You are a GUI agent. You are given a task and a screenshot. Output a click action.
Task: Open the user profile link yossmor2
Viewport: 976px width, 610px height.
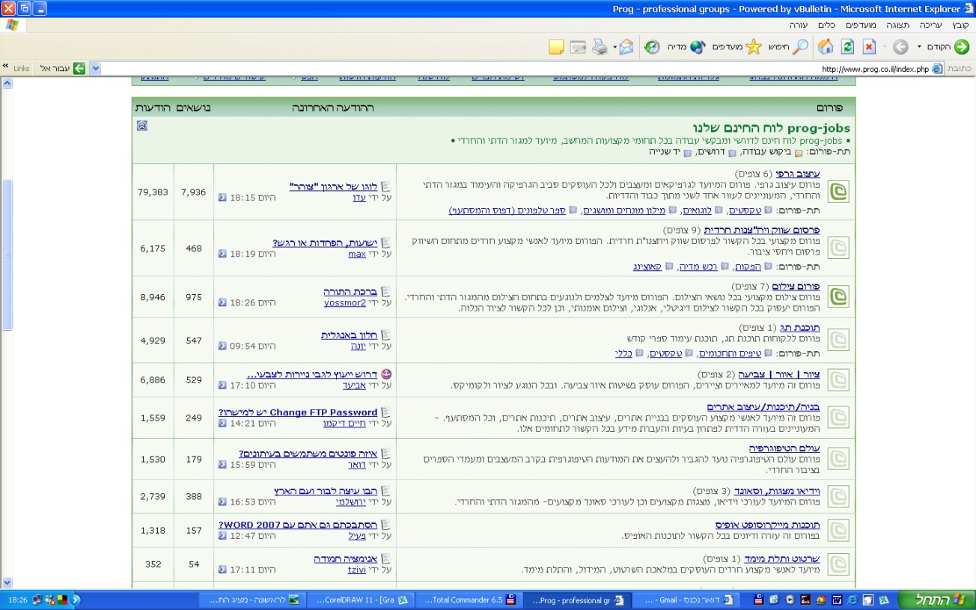pyautogui.click(x=345, y=302)
